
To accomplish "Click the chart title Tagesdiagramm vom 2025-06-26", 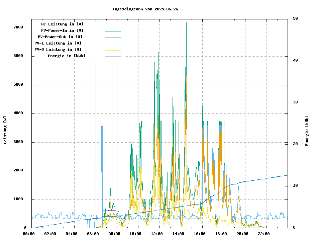I will point(145,9).
